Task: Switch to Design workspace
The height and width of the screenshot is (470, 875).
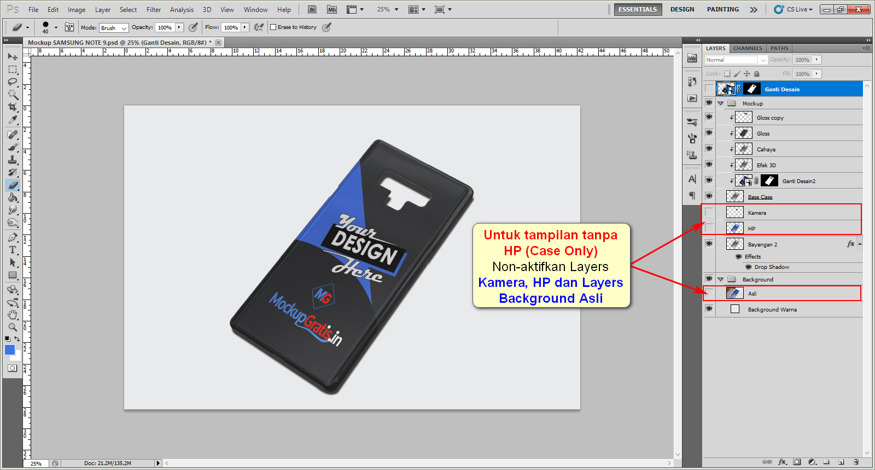Action: coord(682,9)
